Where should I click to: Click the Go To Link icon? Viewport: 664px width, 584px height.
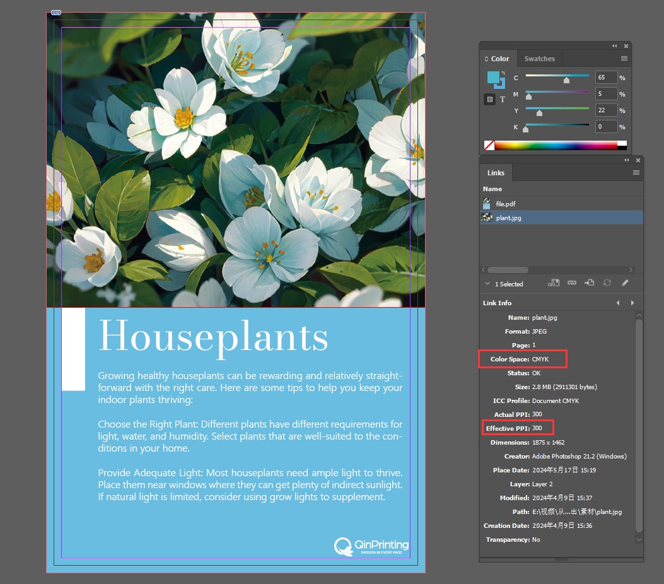[589, 283]
